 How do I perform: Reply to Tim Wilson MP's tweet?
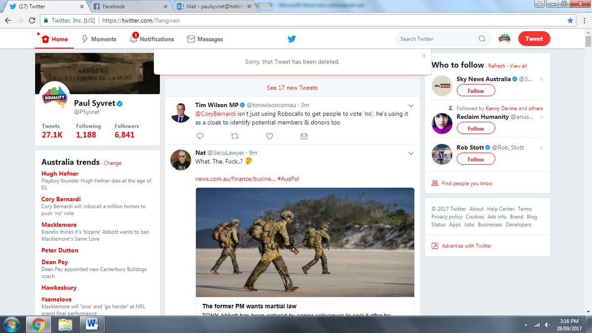point(200,136)
